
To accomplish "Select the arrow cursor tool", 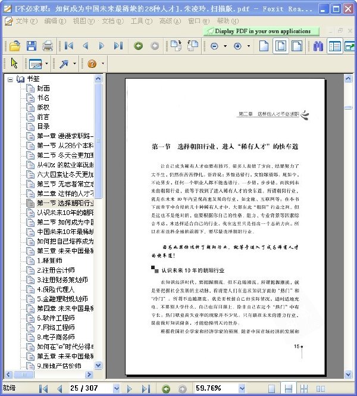I will pyautogui.click(x=14, y=63).
